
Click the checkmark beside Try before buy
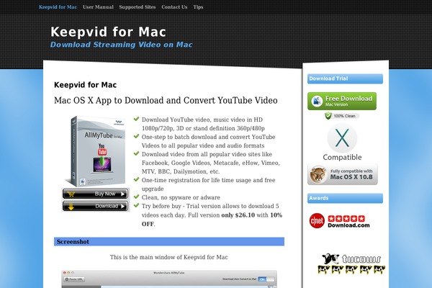[136, 205]
